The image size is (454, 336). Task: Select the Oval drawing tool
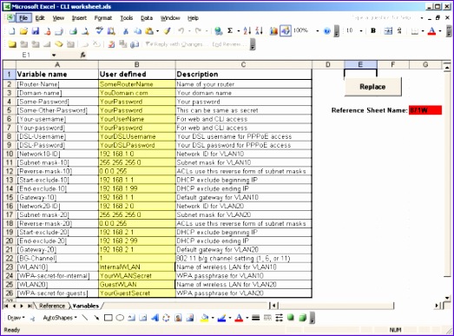120,318
